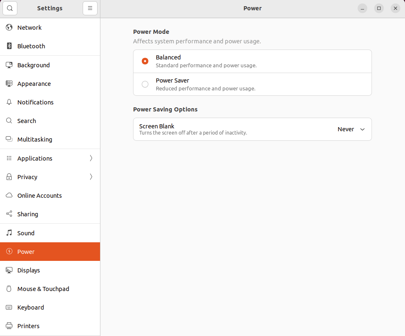Select the Power Saver radio button

coord(145,84)
